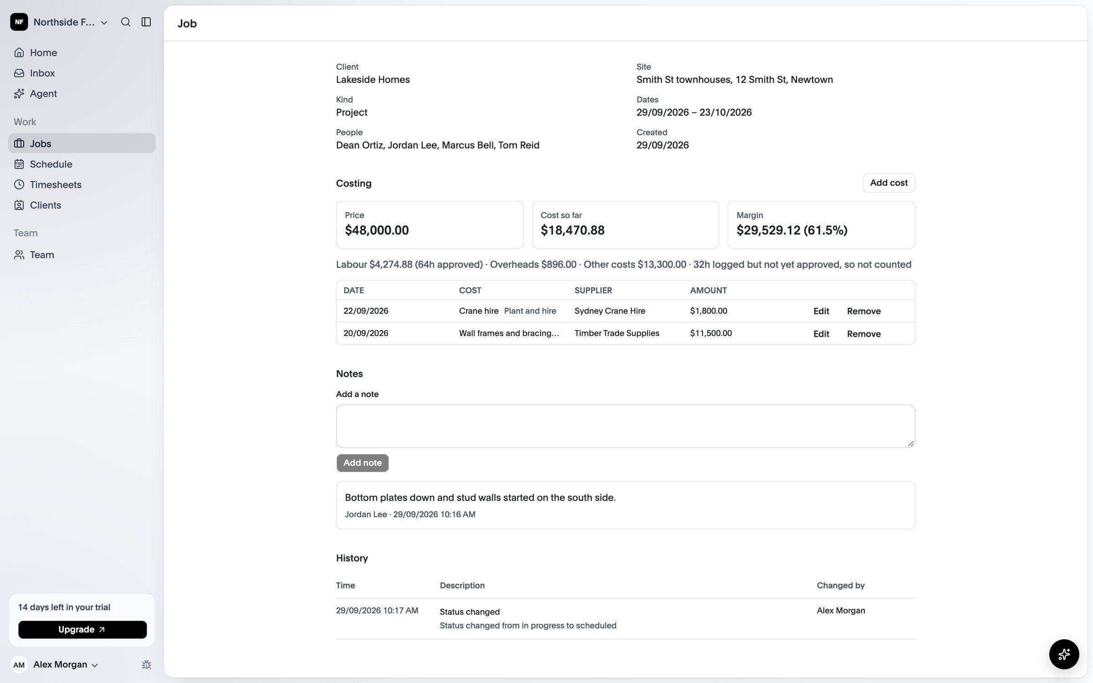Image resolution: width=1093 pixels, height=683 pixels.
Task: Click the Plant and hire category tag
Action: coord(530,311)
